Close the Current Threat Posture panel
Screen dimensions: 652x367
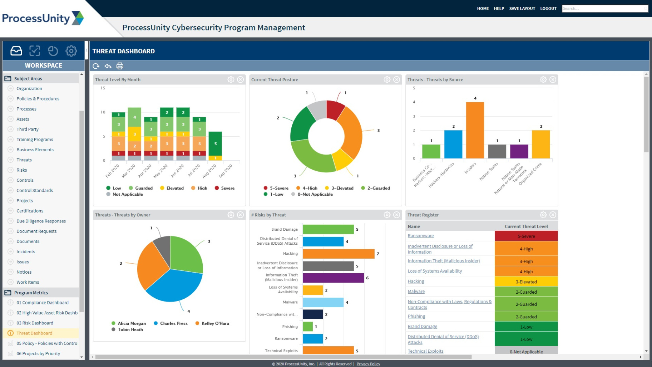click(397, 79)
